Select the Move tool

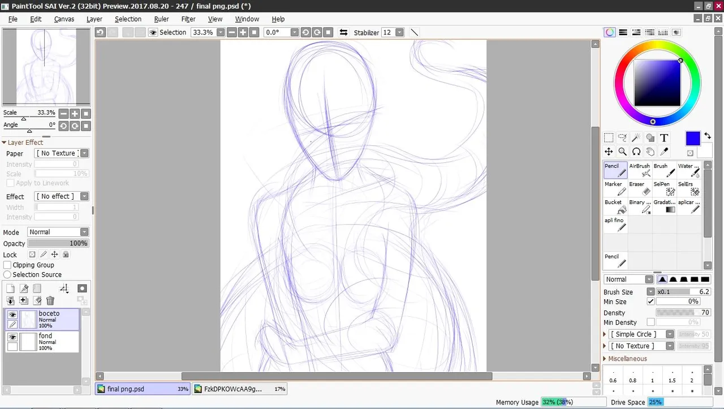pos(609,152)
